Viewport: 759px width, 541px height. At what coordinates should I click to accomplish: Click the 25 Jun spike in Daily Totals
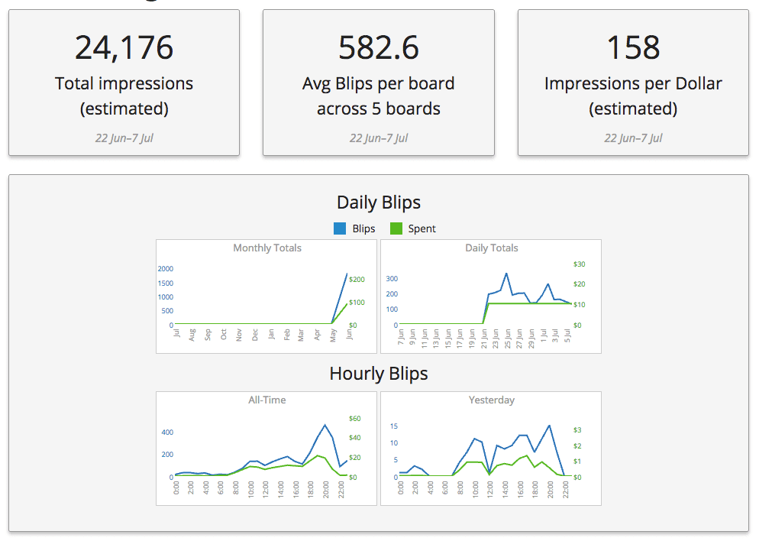point(505,274)
